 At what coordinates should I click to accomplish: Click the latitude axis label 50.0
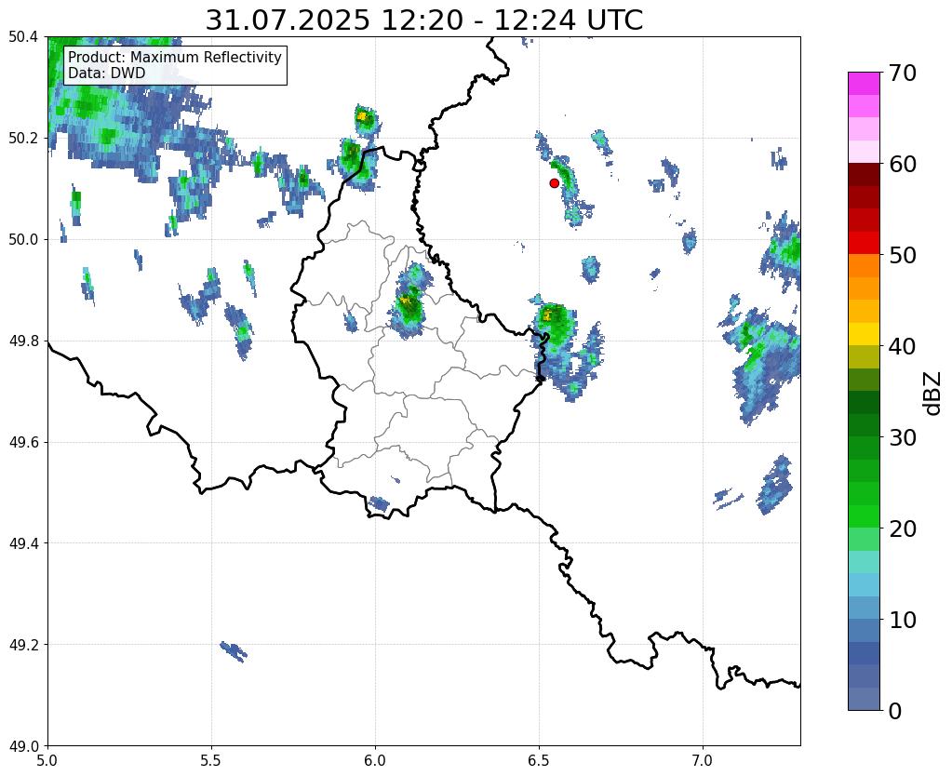[x=23, y=240]
